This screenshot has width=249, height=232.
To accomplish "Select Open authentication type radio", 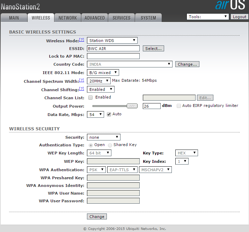I will 91,145.
